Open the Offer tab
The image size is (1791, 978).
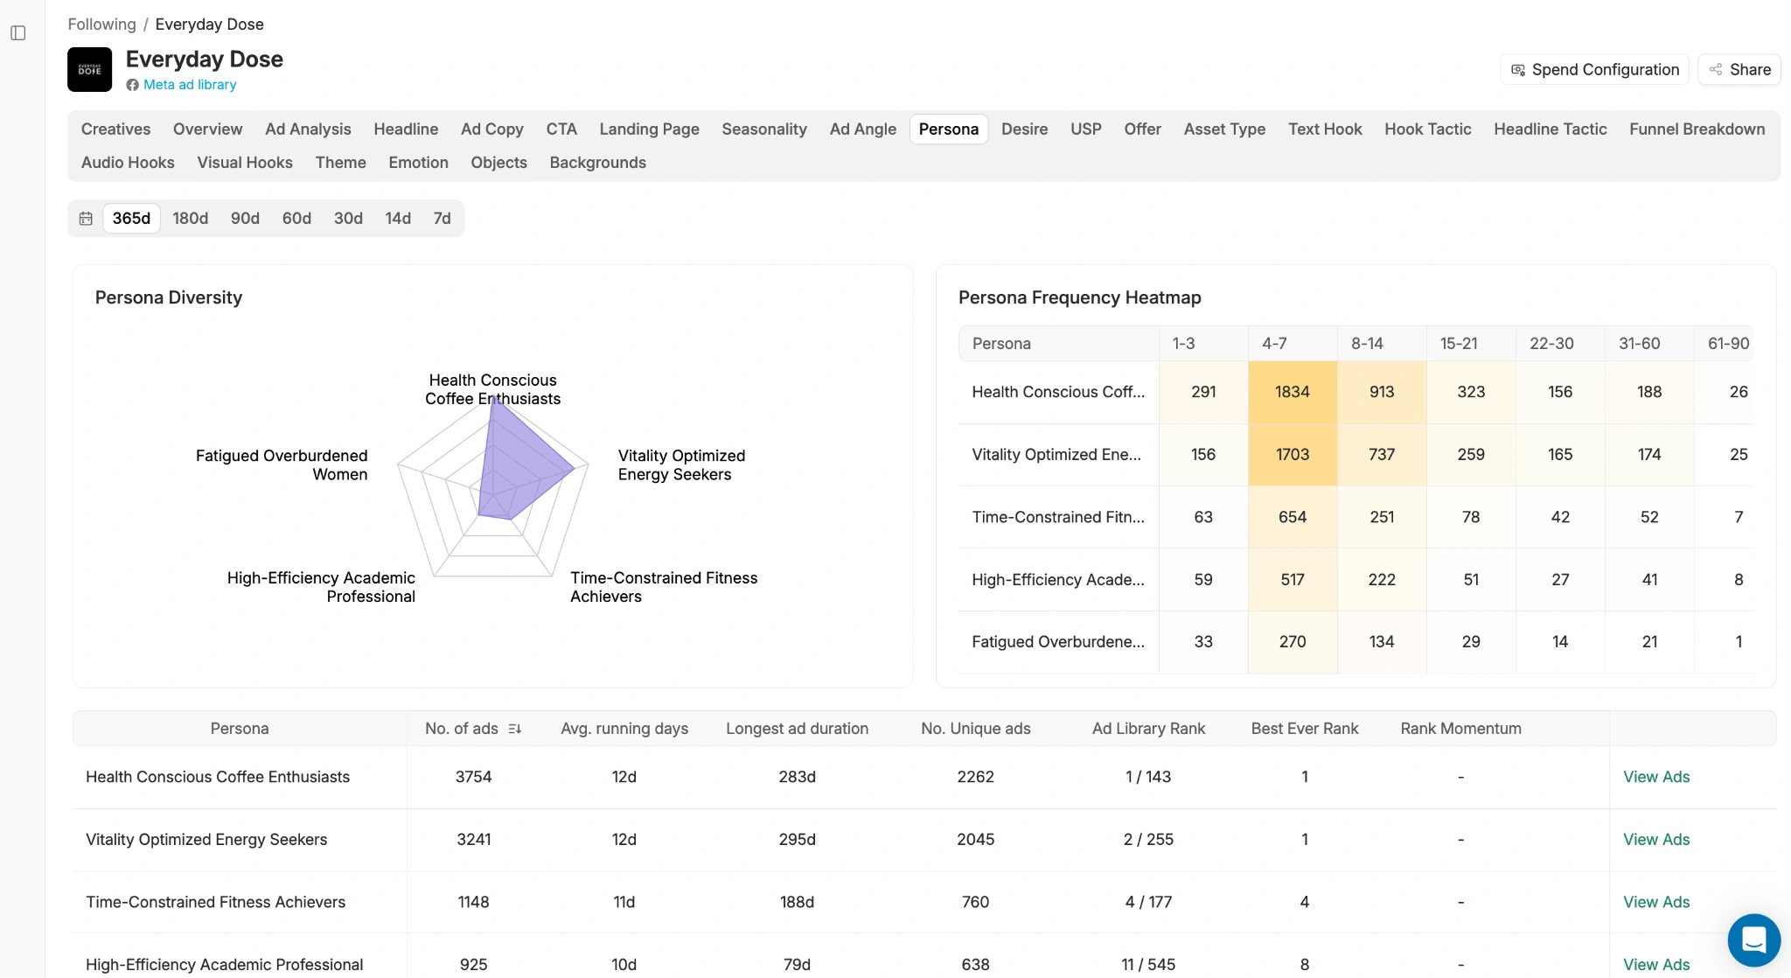pyautogui.click(x=1142, y=129)
